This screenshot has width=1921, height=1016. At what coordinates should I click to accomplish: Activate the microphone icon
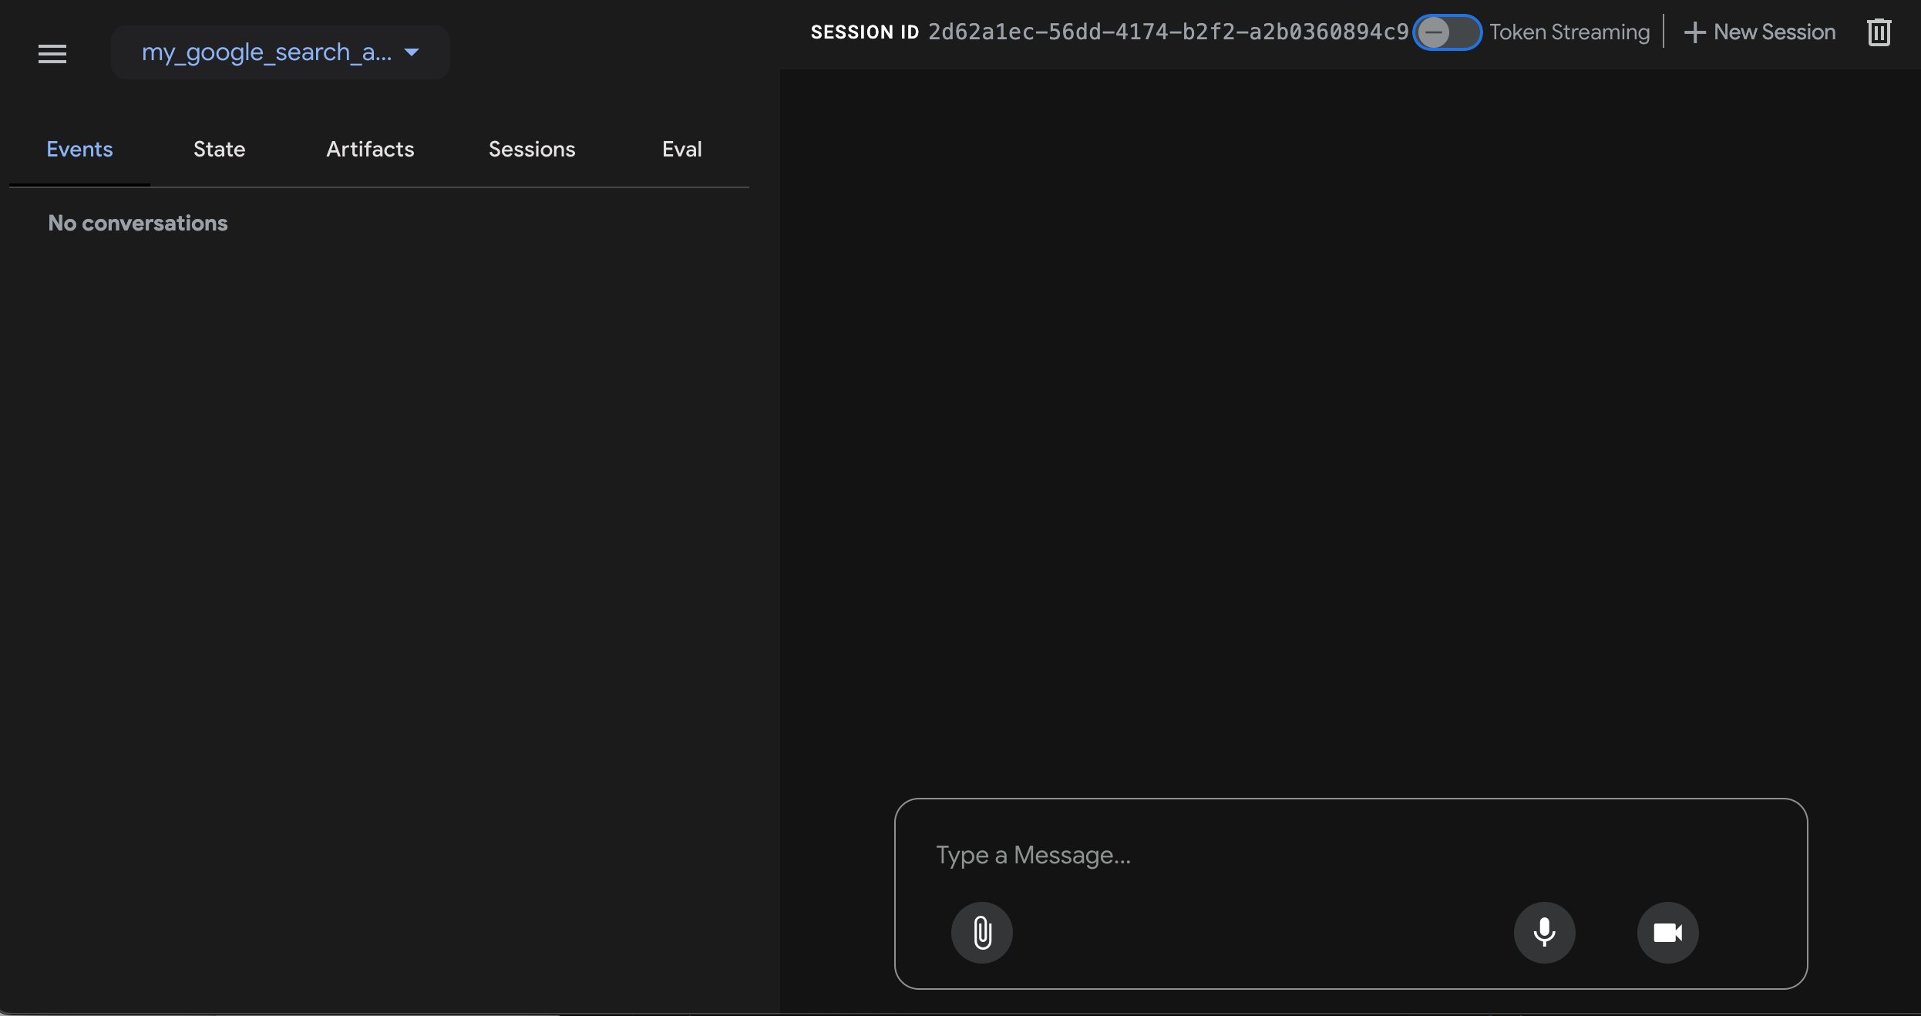click(1545, 933)
